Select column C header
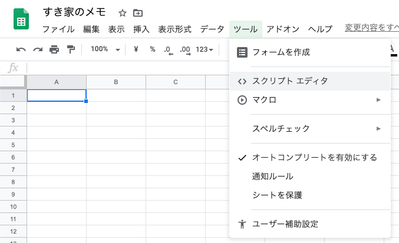This screenshot has width=399, height=243. (x=176, y=82)
